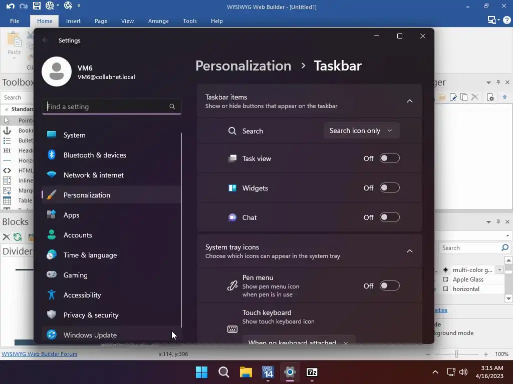Click the Preview icon in Web Builder quick access
This screenshot has width=513, height=384.
click(50, 6)
